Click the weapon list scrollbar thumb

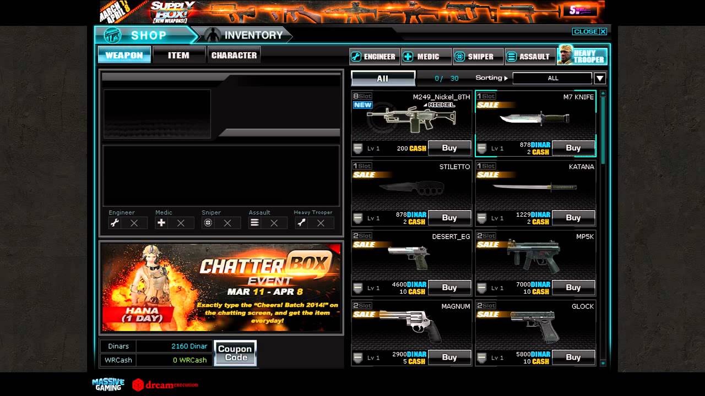(x=603, y=130)
